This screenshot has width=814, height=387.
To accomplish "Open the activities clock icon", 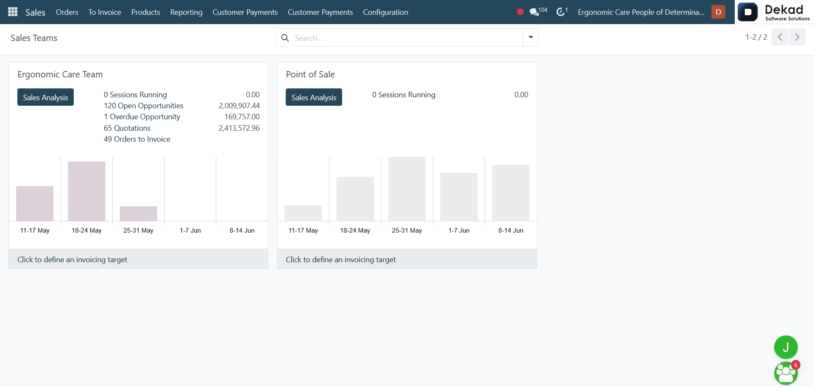I will pyautogui.click(x=562, y=11).
